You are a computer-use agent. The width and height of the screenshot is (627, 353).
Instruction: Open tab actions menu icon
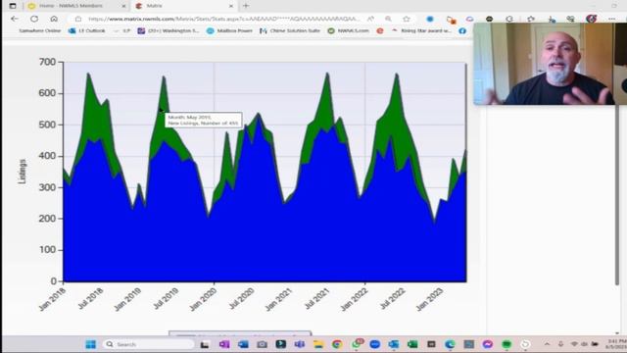click(x=13, y=6)
